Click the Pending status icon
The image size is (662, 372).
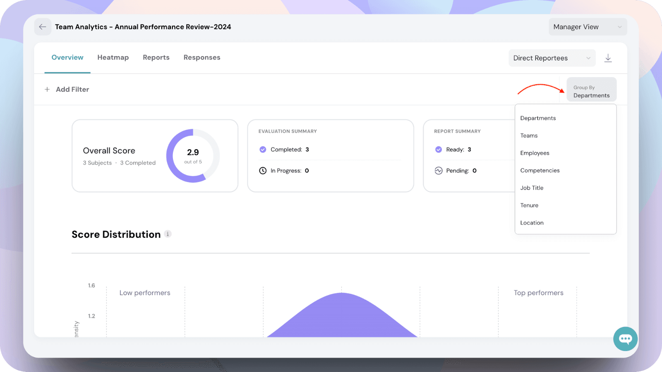coord(439,171)
